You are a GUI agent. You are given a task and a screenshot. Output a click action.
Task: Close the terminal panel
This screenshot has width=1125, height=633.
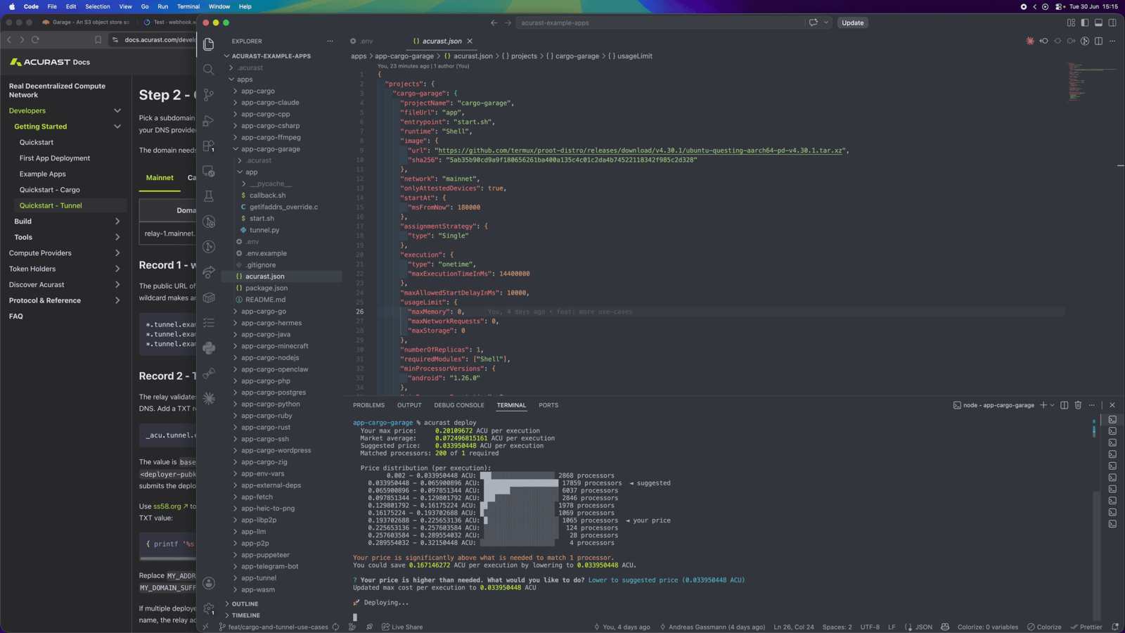click(x=1112, y=405)
